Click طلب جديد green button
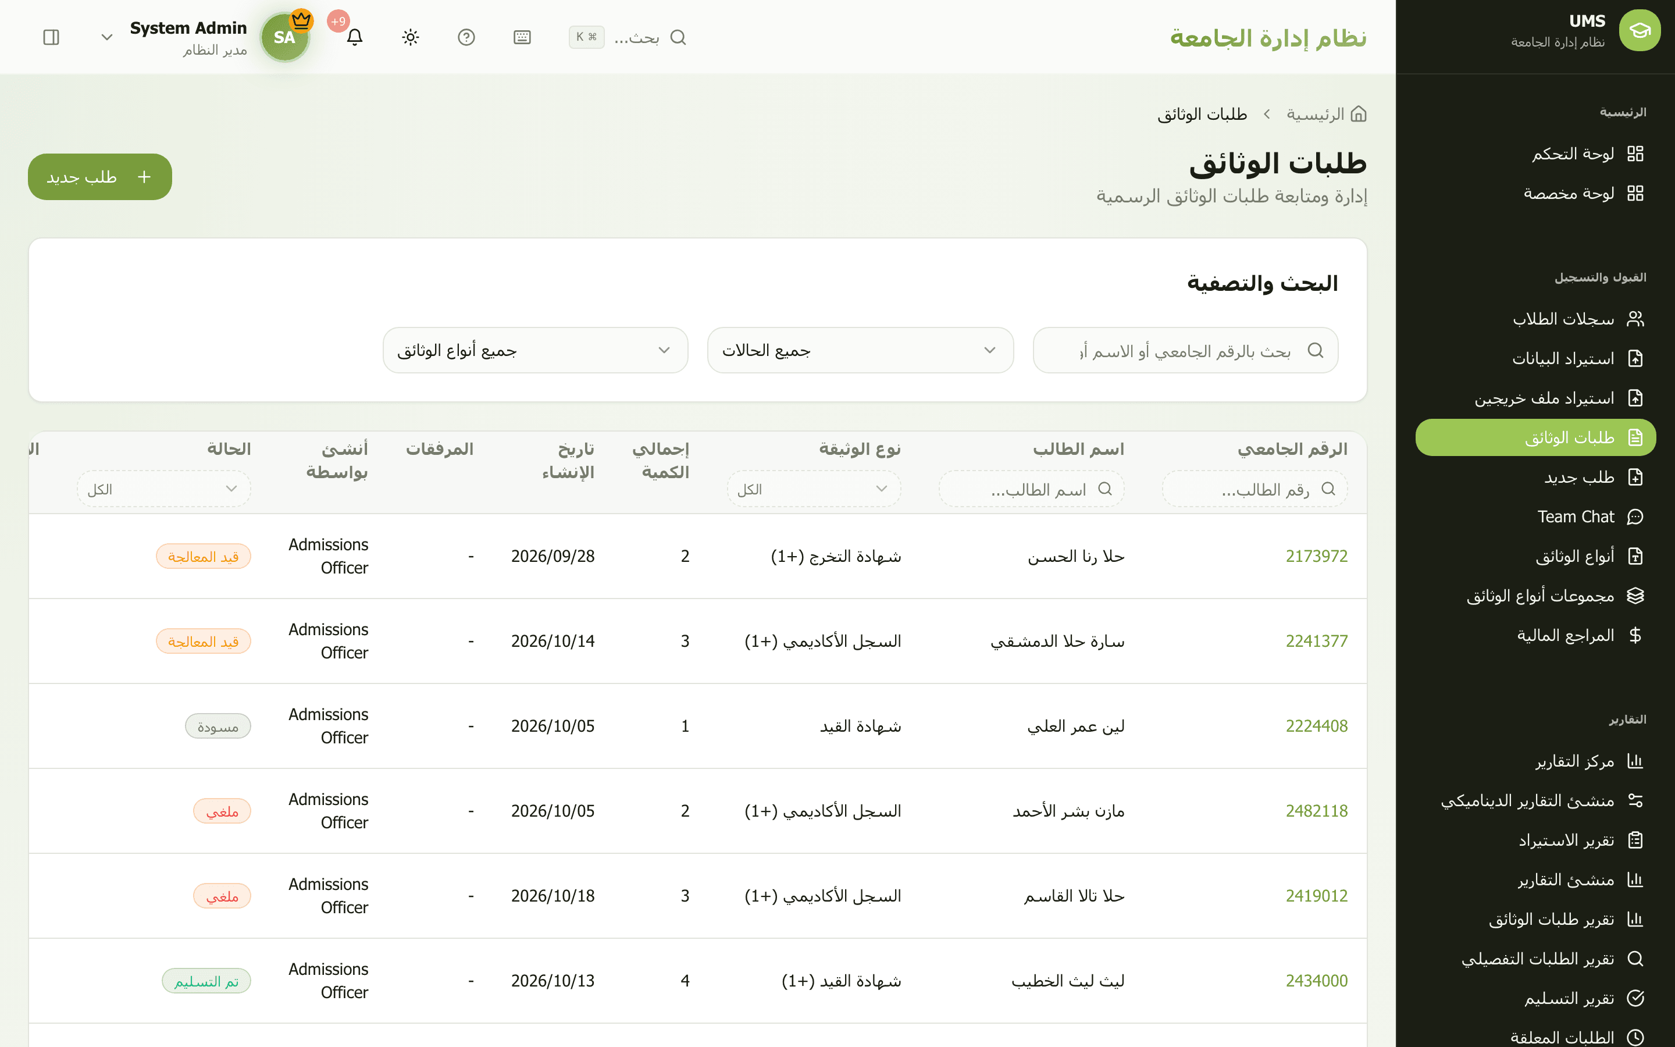The image size is (1675, 1047). point(99,177)
